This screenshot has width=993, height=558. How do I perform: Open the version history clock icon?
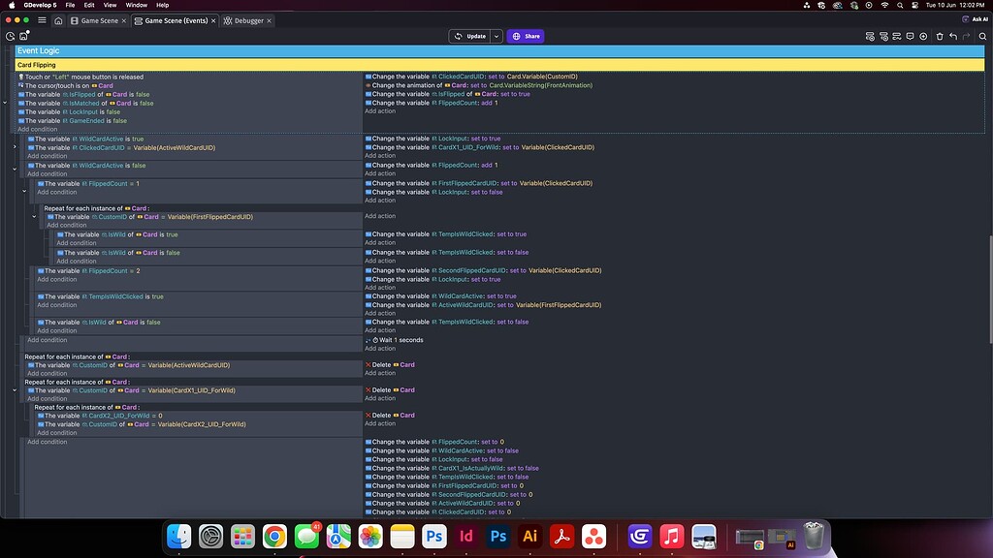click(x=10, y=36)
